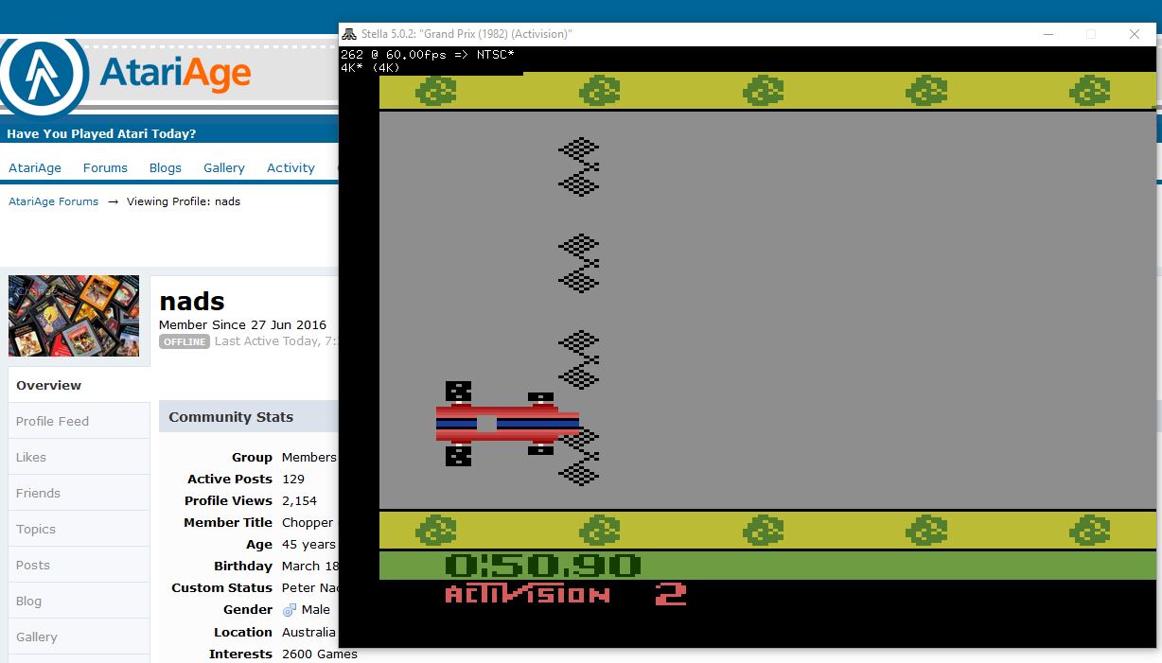Click the game number 2 in Stella
1162x663 pixels.
pyautogui.click(x=670, y=594)
